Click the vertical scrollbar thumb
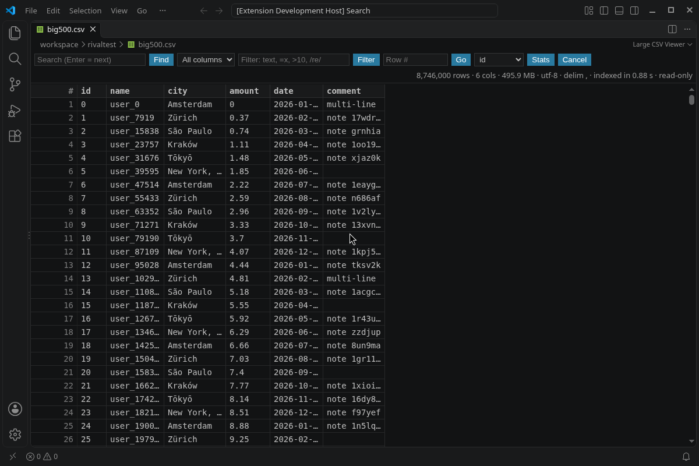699x466 pixels. point(691,100)
